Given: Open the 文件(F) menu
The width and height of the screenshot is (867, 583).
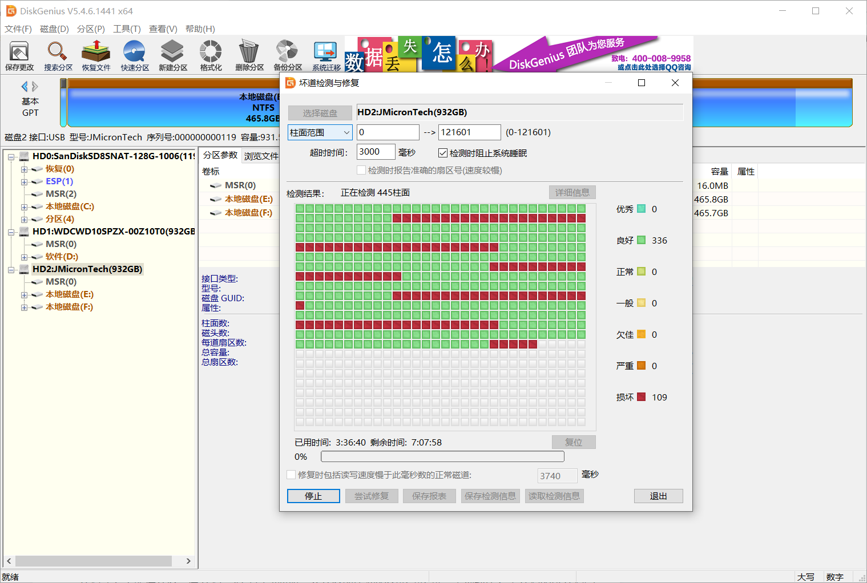Looking at the screenshot, I should 18,29.
